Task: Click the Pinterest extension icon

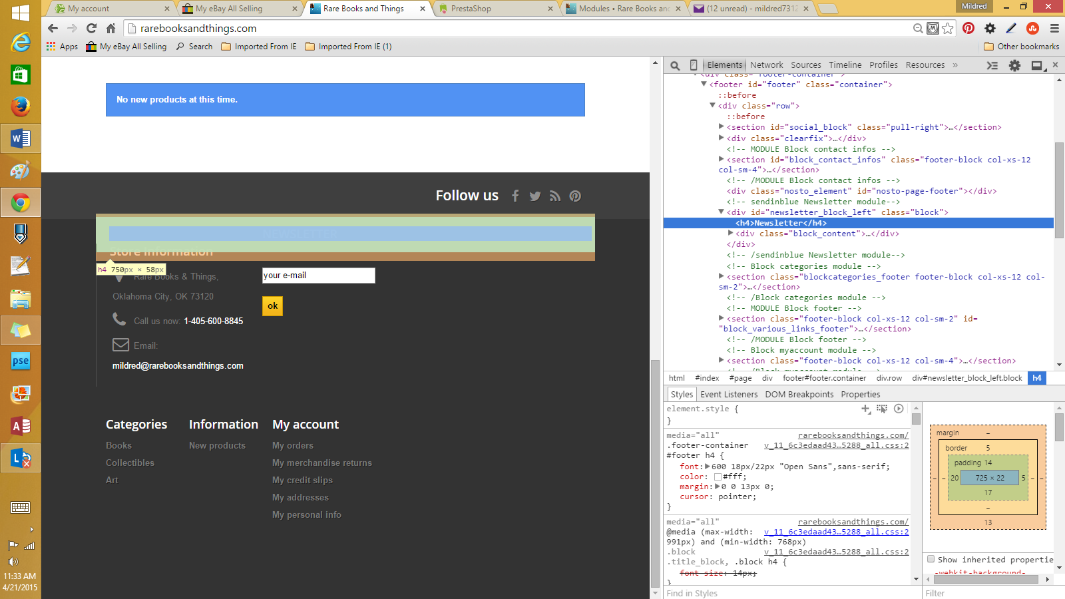Action: pos(968,28)
